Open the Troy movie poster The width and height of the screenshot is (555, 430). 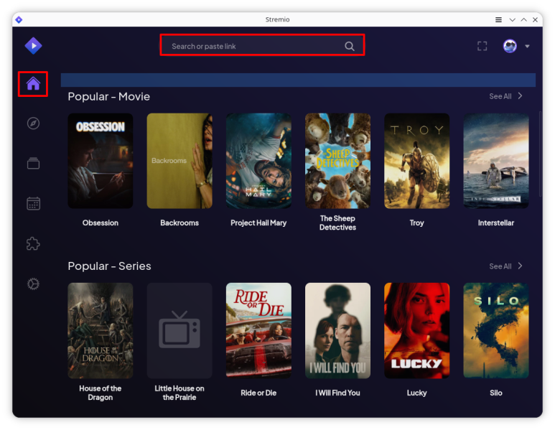pyautogui.click(x=417, y=161)
